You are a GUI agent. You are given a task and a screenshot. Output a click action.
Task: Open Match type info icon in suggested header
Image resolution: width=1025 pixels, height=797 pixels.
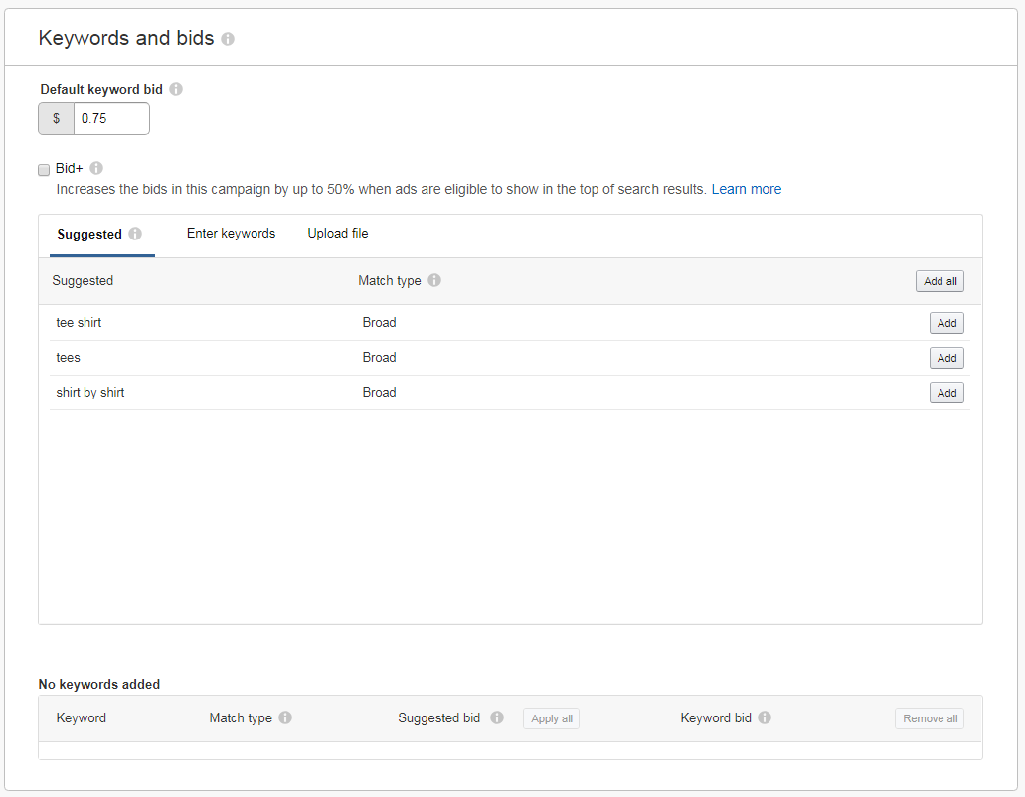coord(434,280)
